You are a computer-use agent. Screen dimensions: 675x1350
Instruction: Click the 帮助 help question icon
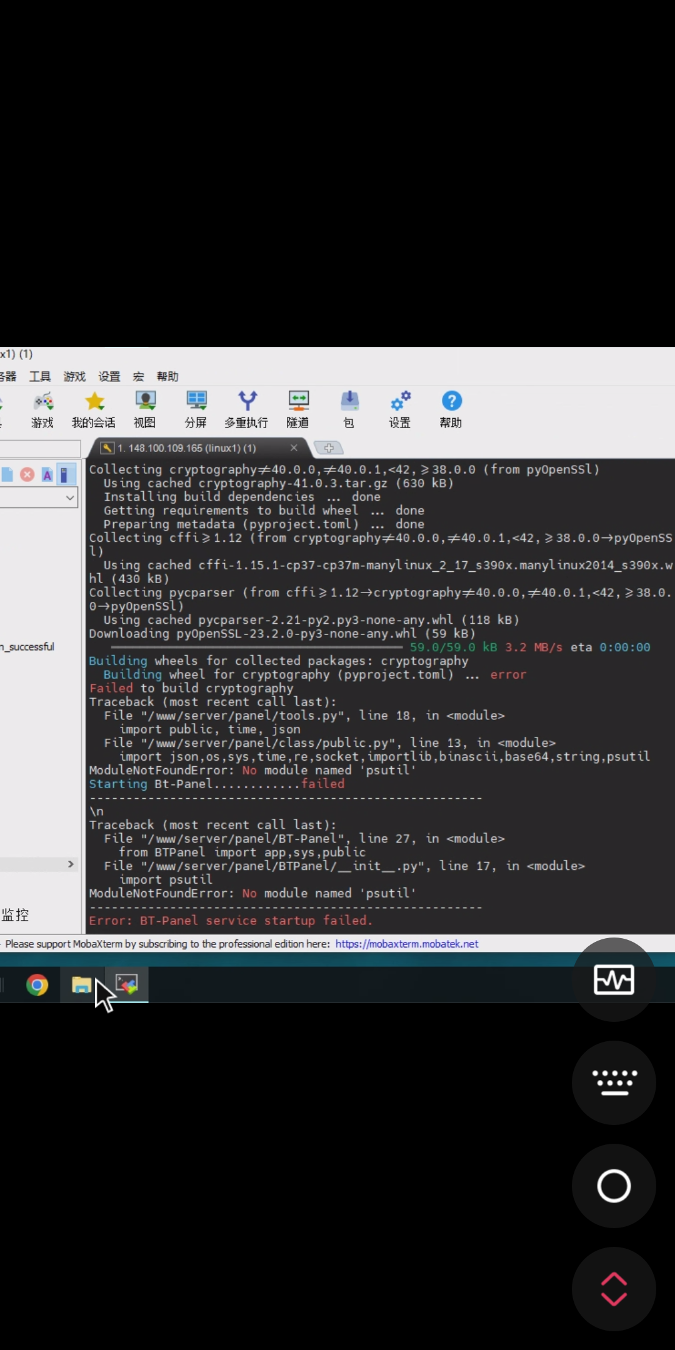pos(451,409)
